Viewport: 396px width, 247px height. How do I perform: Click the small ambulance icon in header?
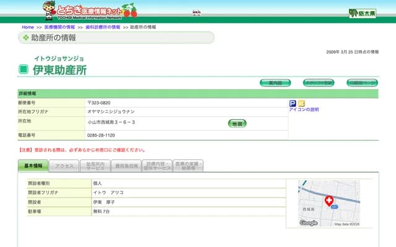197,12
